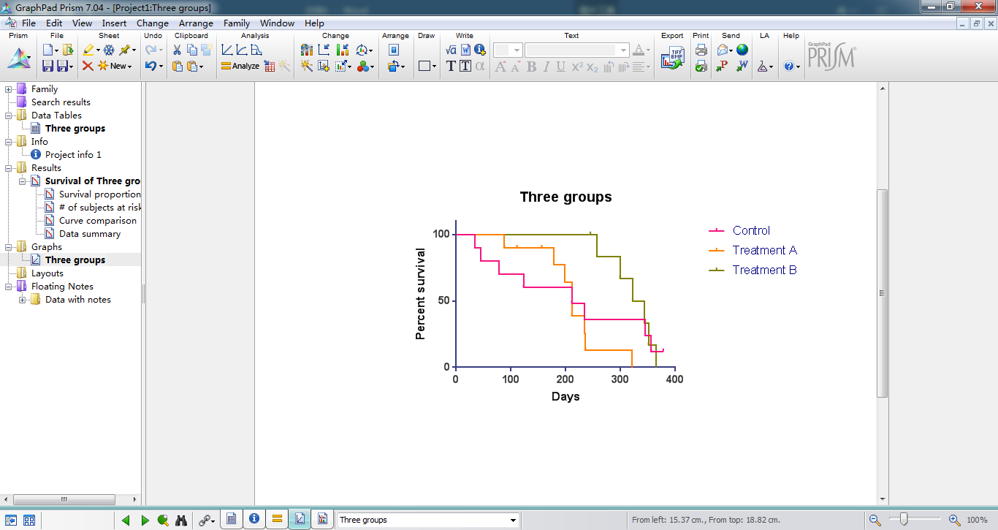This screenshot has height=530, width=998.
Task: Click the Analyze button
Action: pyautogui.click(x=240, y=66)
